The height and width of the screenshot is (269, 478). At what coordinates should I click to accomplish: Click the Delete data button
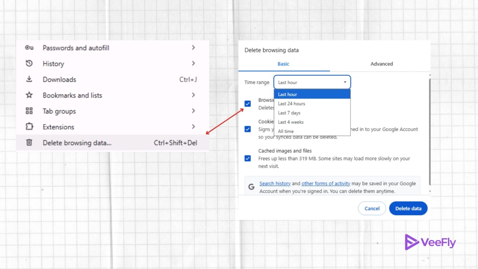click(x=408, y=208)
